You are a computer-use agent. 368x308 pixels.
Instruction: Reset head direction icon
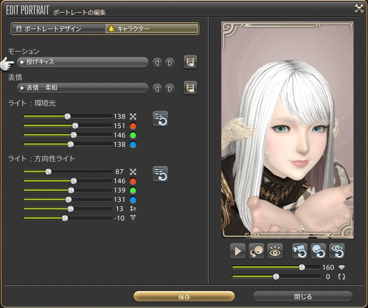coord(318,251)
